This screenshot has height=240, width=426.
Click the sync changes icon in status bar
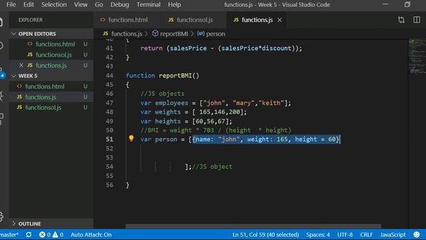point(29,235)
